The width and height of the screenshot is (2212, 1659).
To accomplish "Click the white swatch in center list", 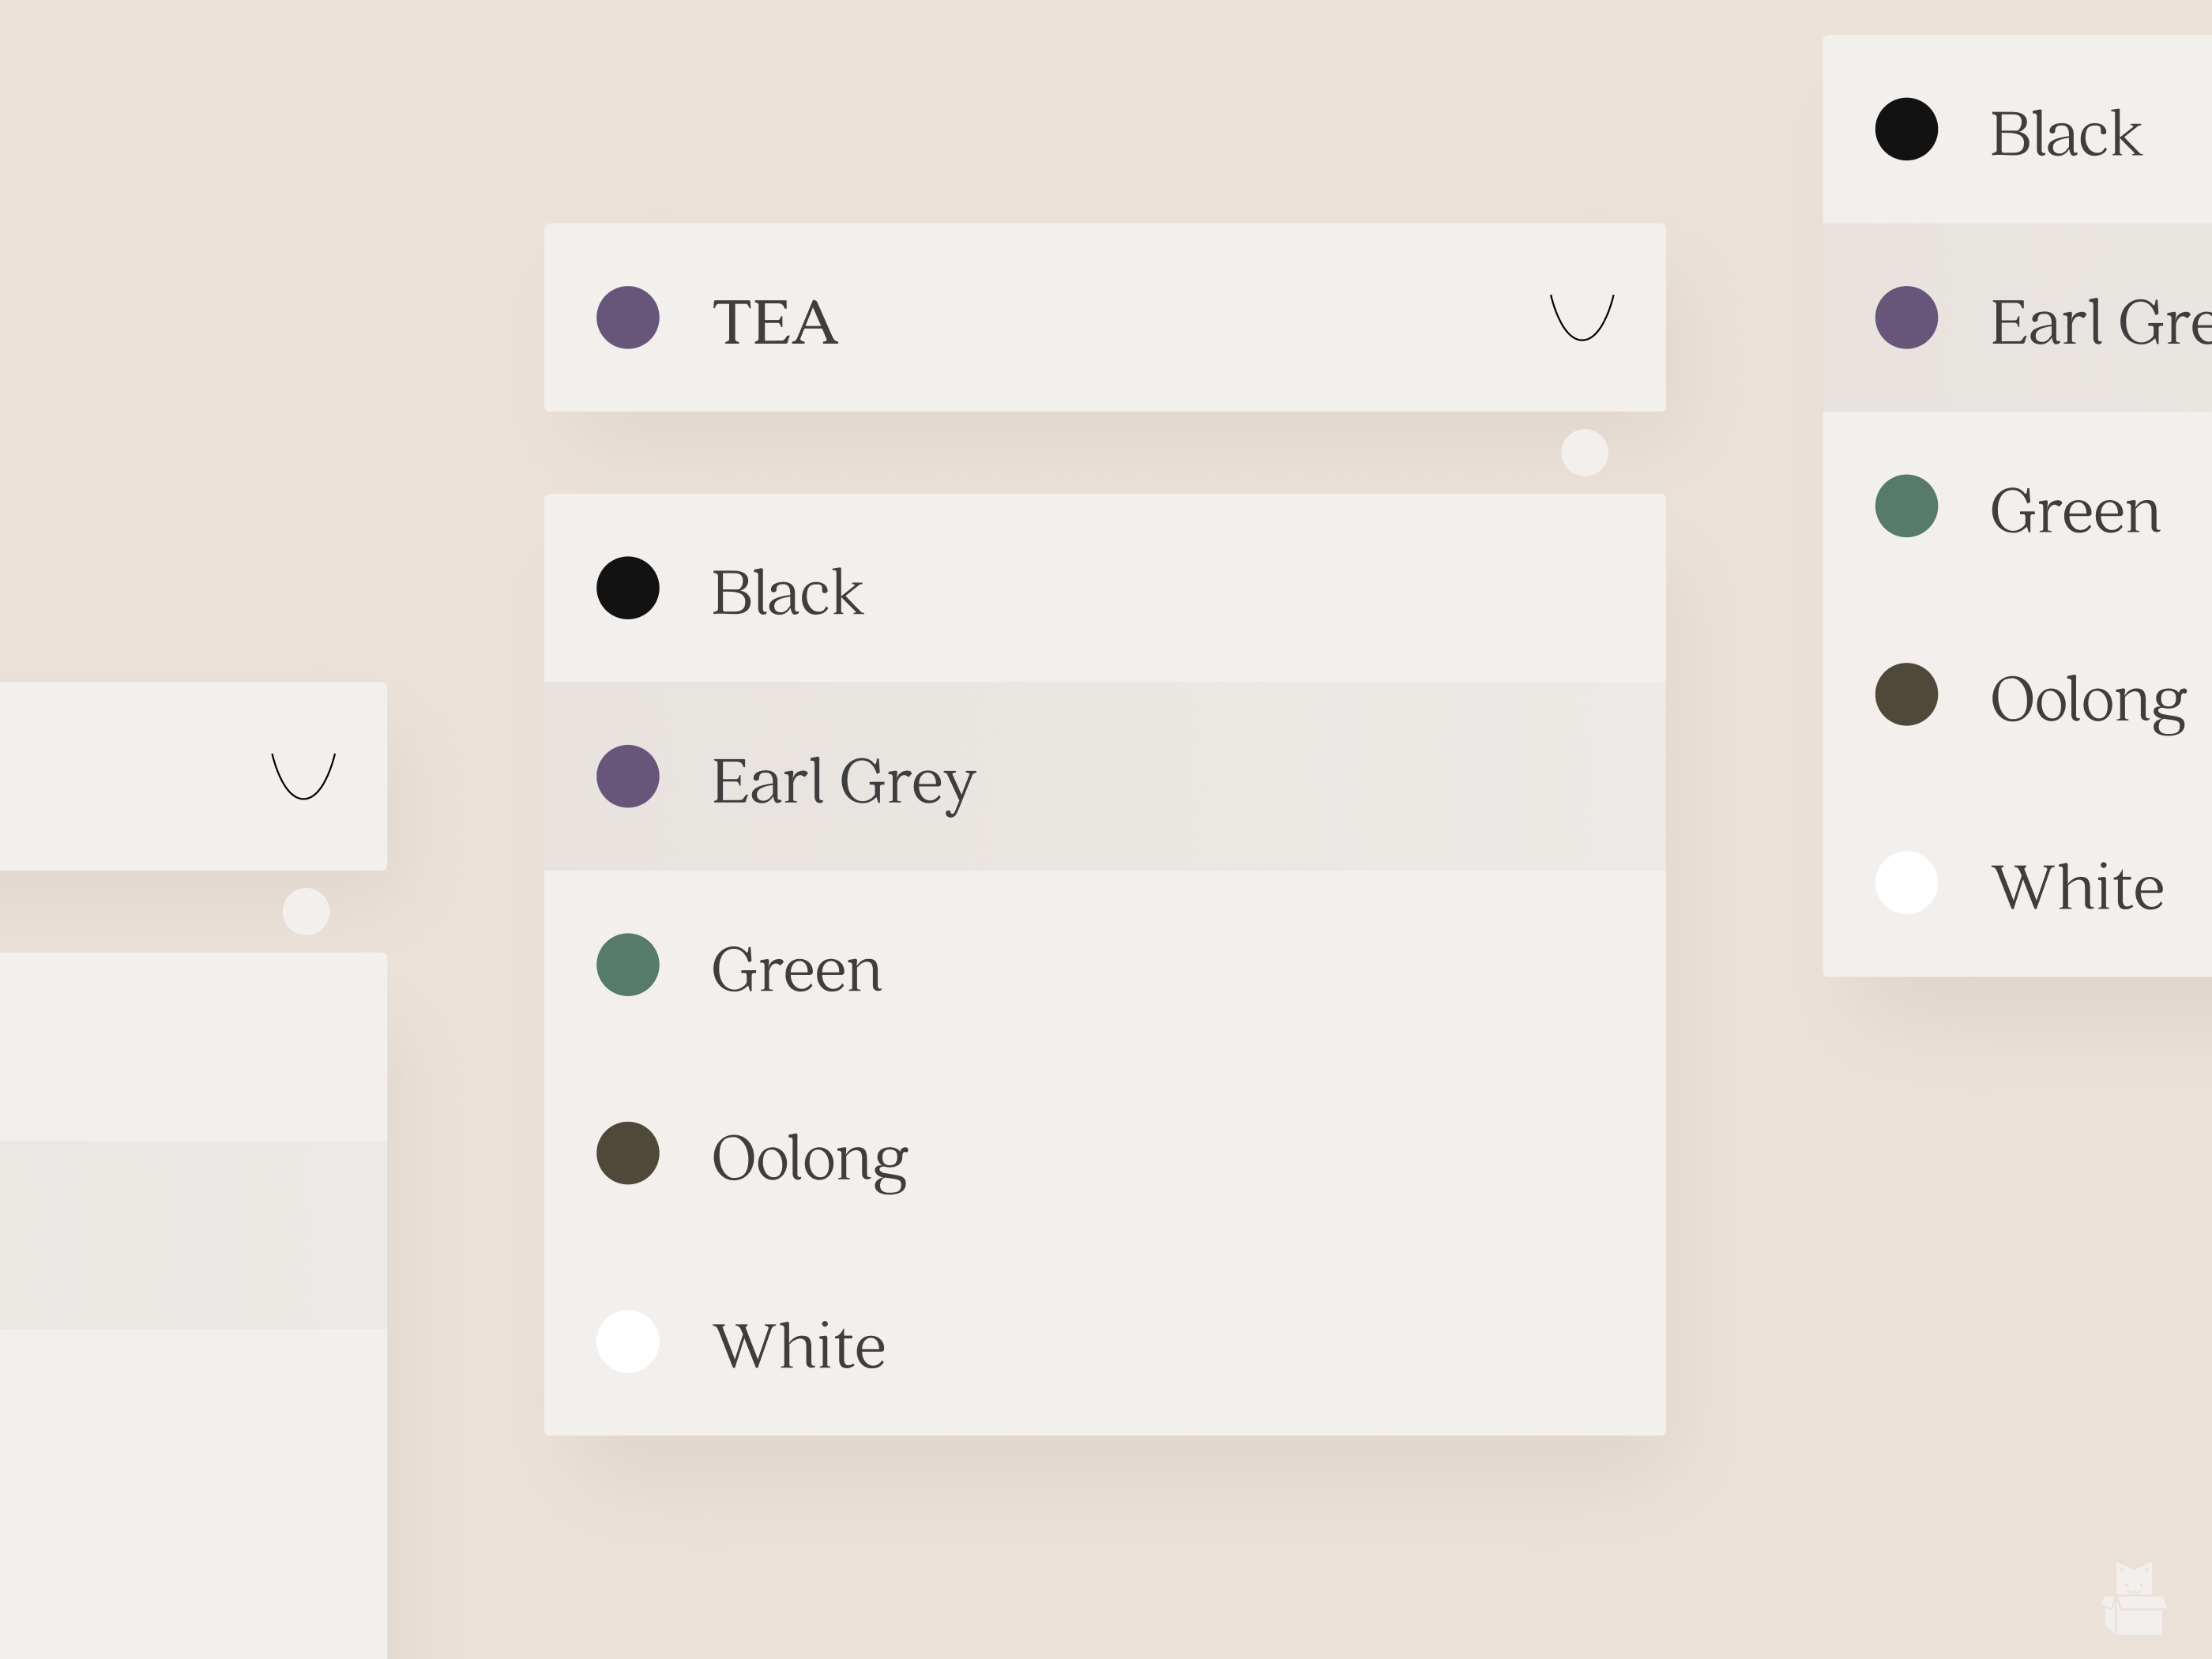I will pyautogui.click(x=628, y=1342).
